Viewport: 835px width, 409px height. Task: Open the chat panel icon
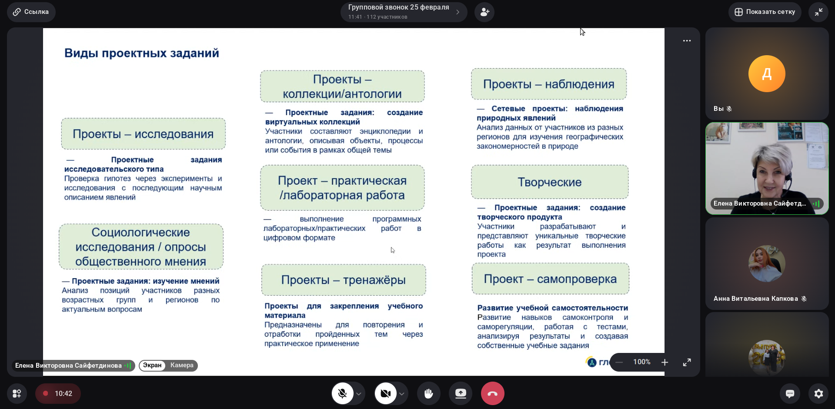(790, 394)
